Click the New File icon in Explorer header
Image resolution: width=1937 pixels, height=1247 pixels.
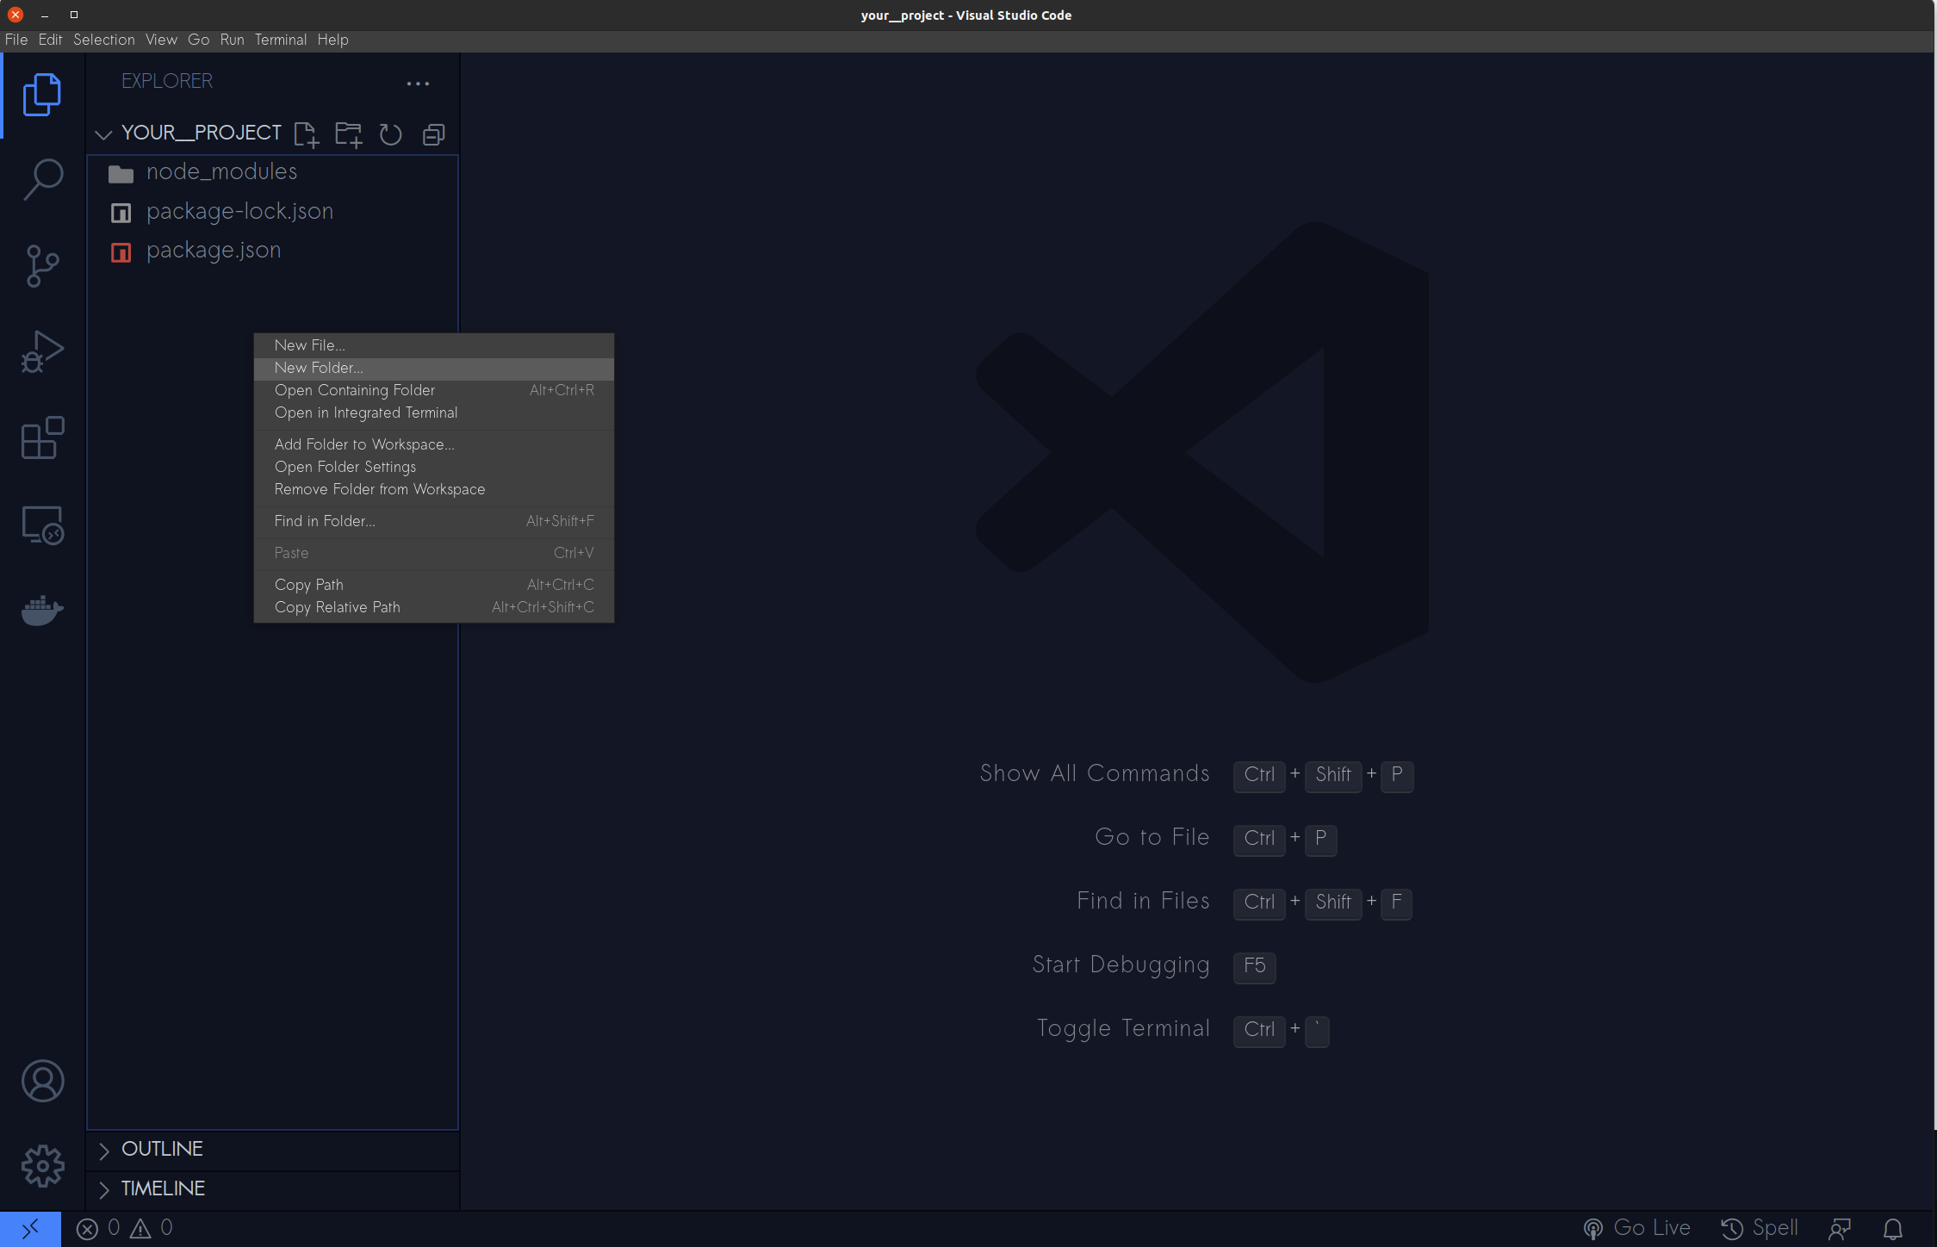pyautogui.click(x=306, y=134)
